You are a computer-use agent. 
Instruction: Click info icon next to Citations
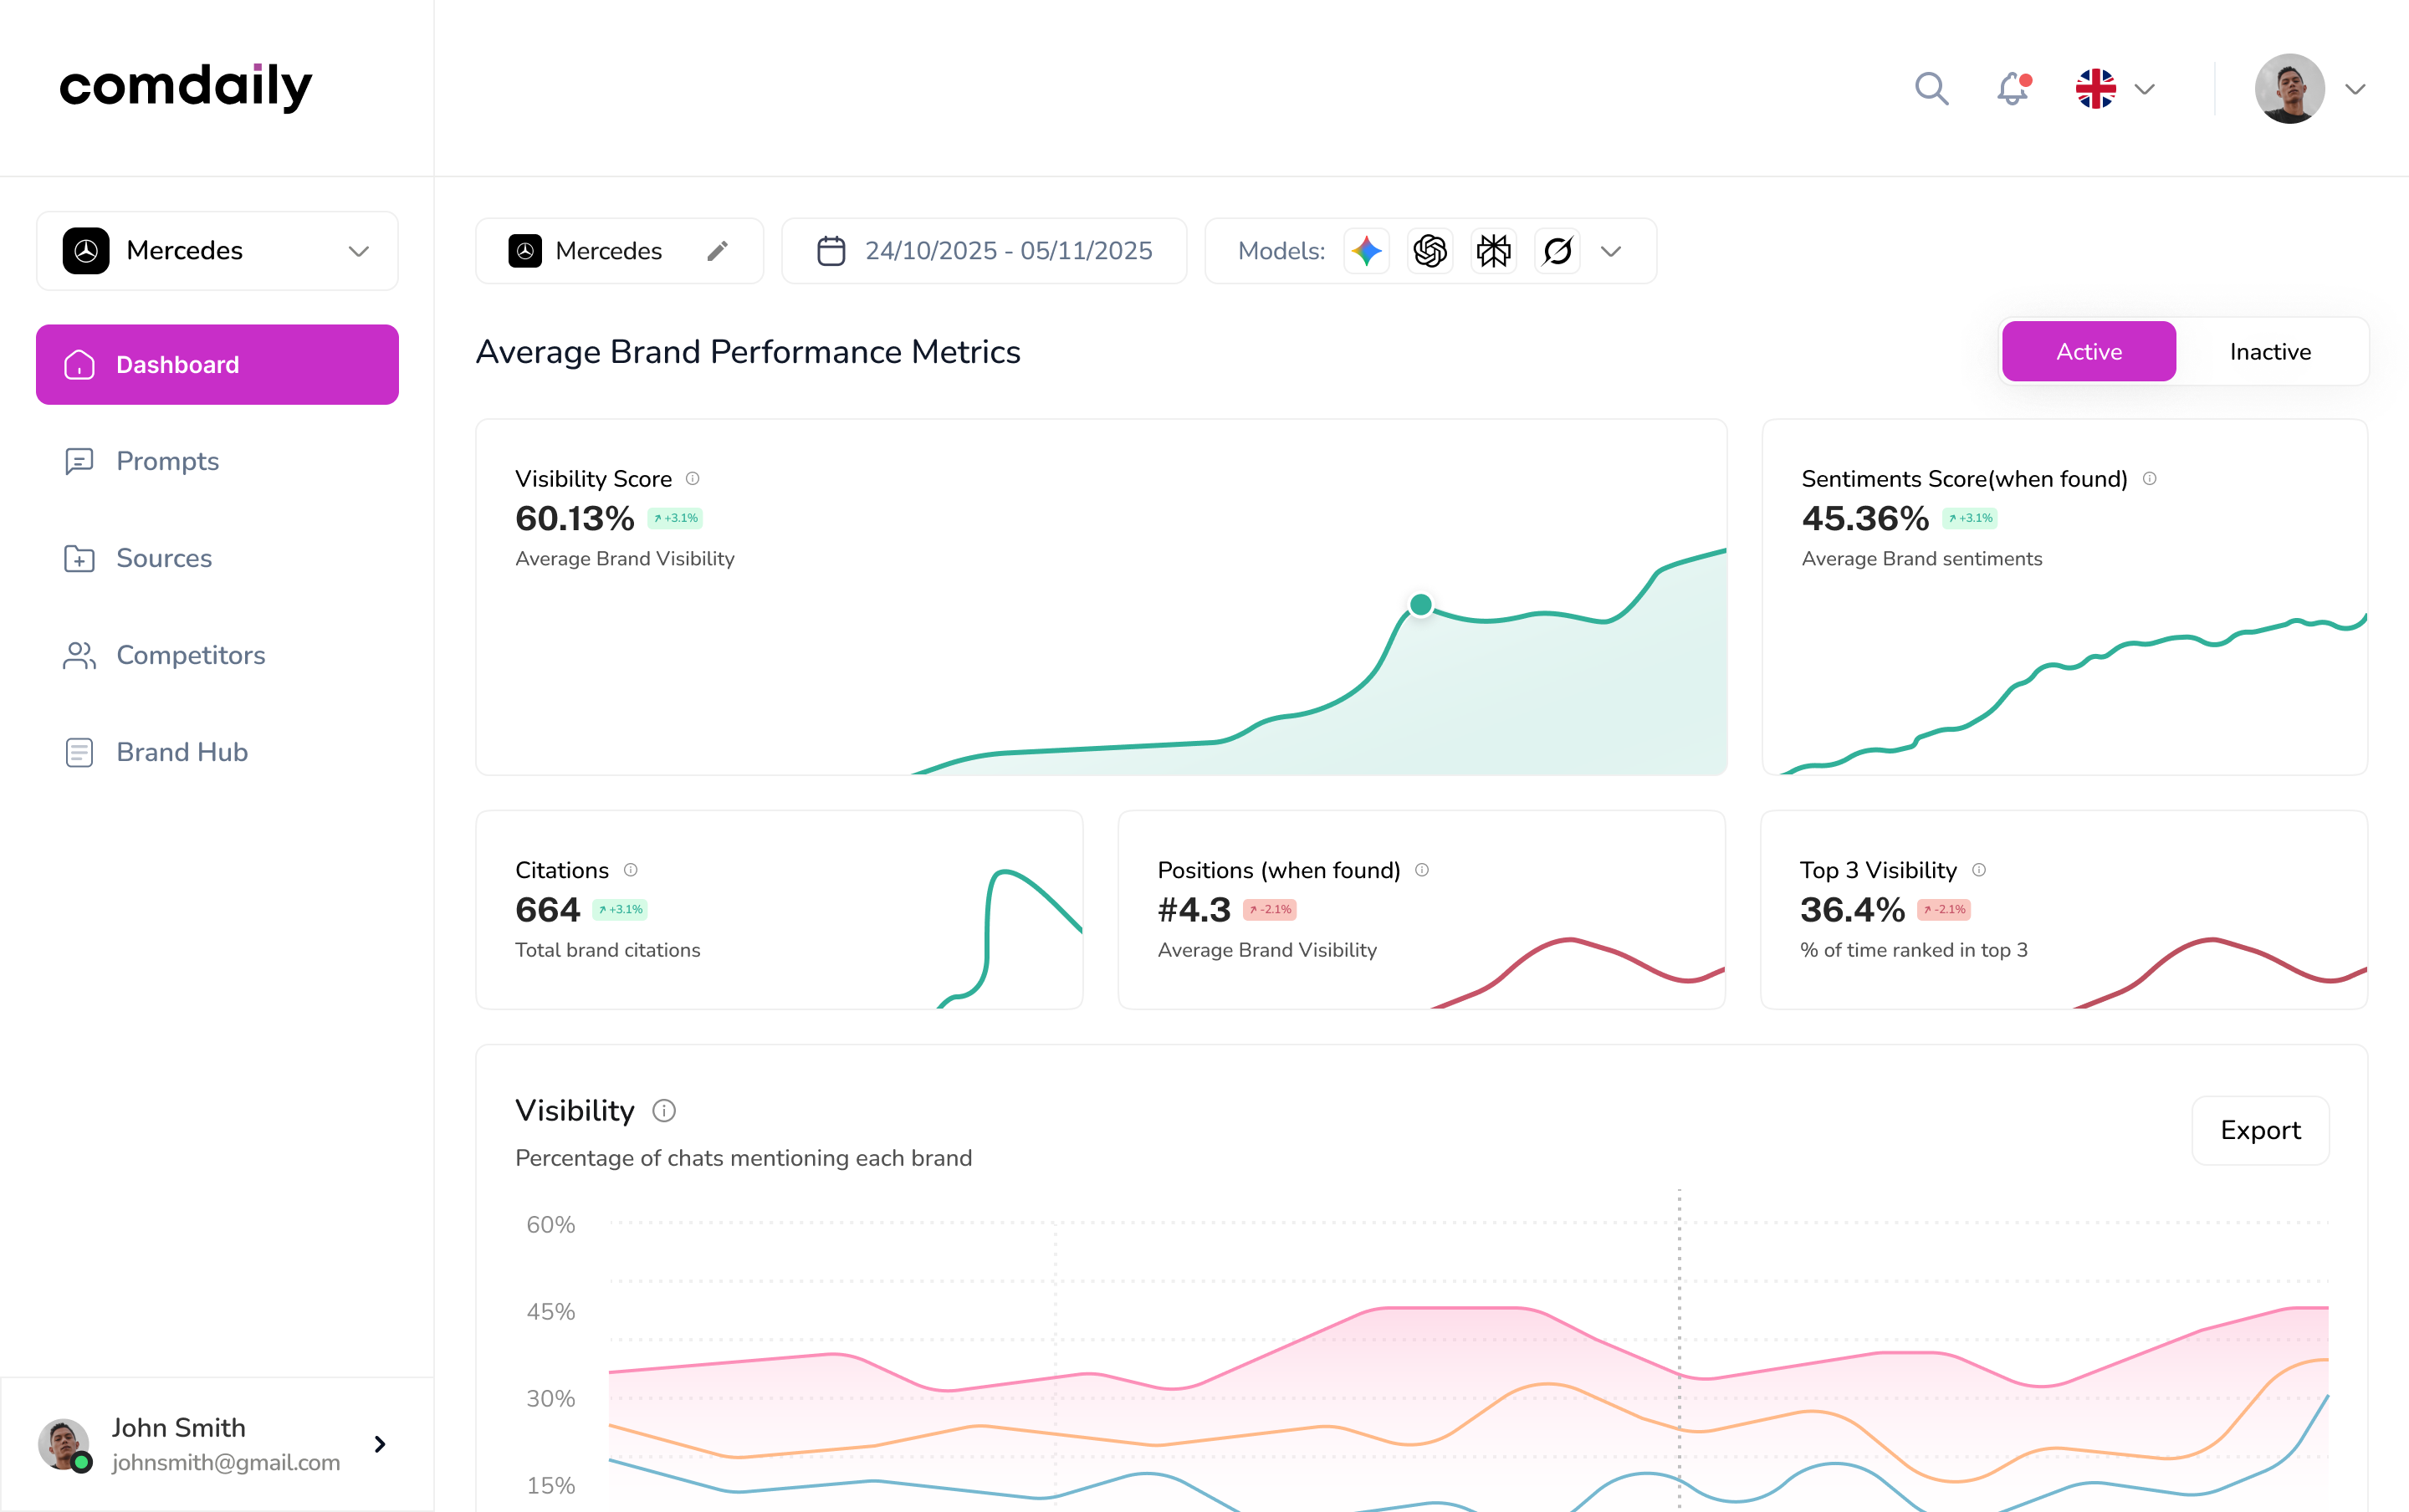pos(630,870)
